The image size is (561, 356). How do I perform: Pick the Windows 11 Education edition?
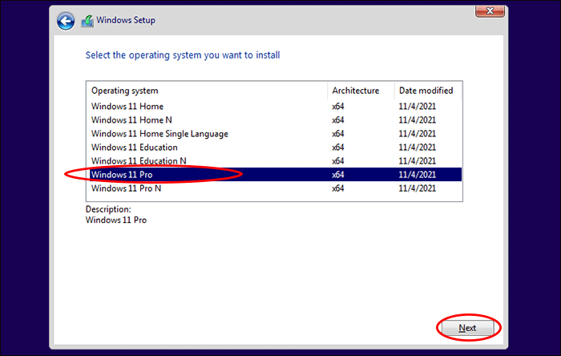point(135,148)
